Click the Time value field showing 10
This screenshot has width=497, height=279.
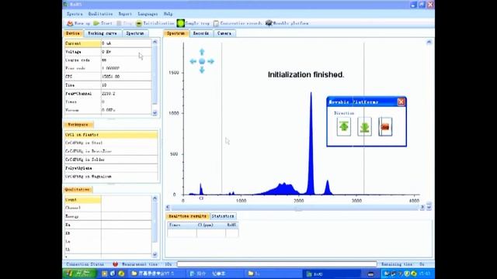(x=126, y=85)
